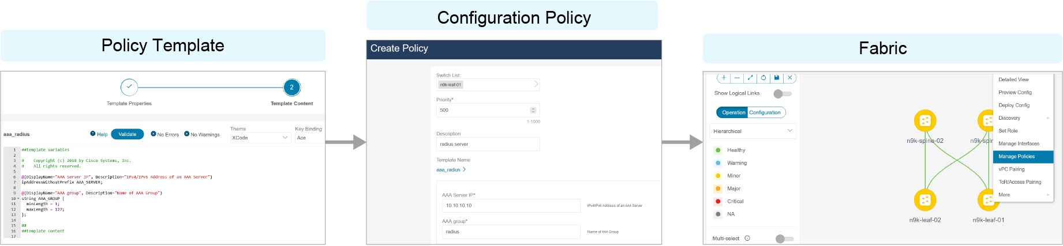Click the Minor yellow legend dot
Viewport: 1063px width, 246px height.
point(718,176)
